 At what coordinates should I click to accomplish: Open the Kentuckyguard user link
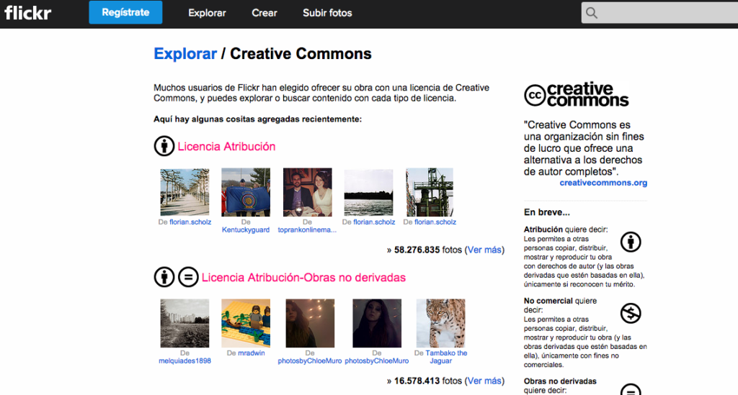[246, 230]
